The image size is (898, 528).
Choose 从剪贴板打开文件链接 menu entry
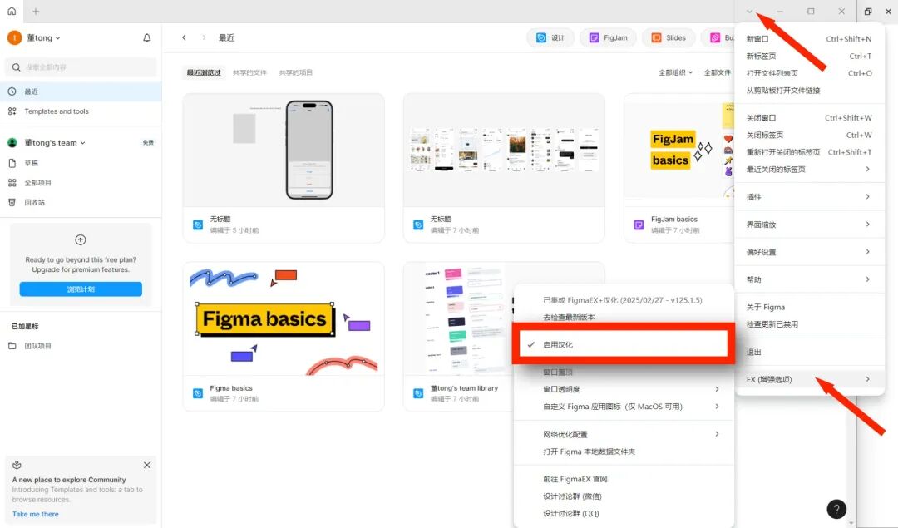click(809, 91)
